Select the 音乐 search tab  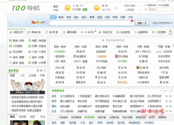pos(84,17)
